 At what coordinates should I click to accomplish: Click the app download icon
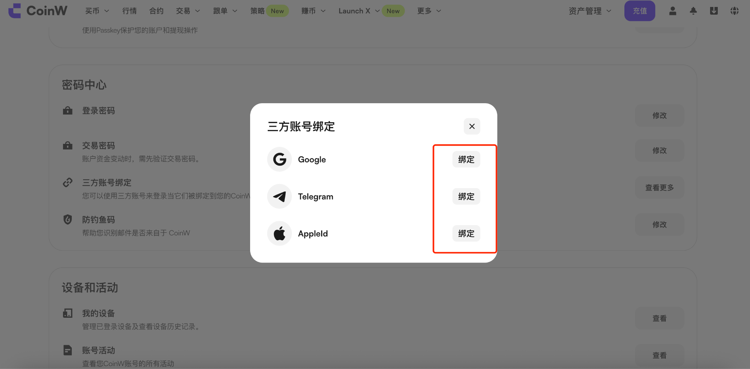[714, 11]
